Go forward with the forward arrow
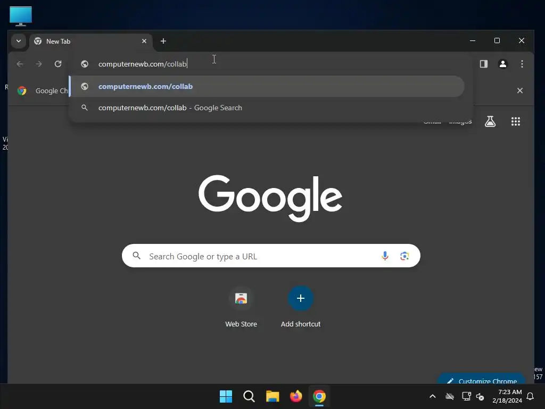 [39, 64]
